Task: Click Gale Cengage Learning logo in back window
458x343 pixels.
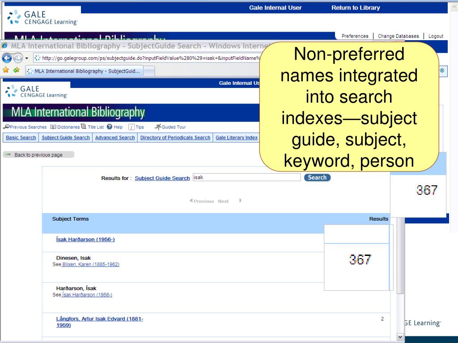Action: point(42,17)
